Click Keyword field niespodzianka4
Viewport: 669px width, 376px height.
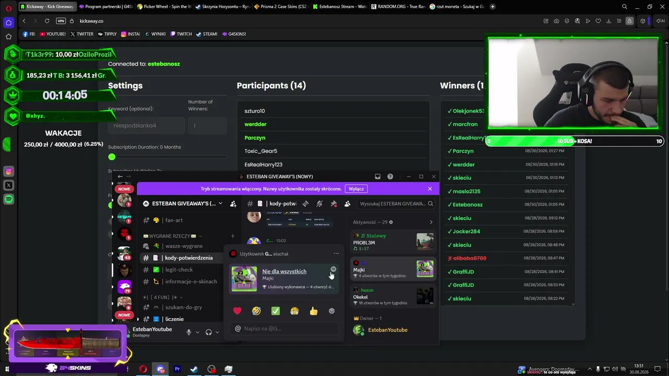146,125
